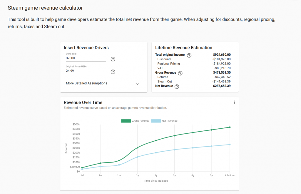Click the More Detailed Assumptions label
Screen dimensions: 301x194
pyautogui.click(x=87, y=83)
